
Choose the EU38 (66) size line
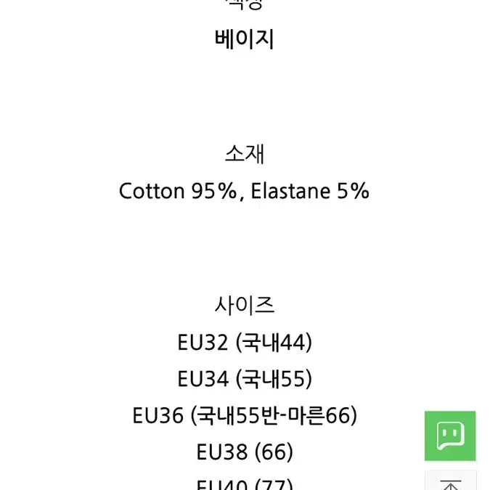pyautogui.click(x=245, y=452)
